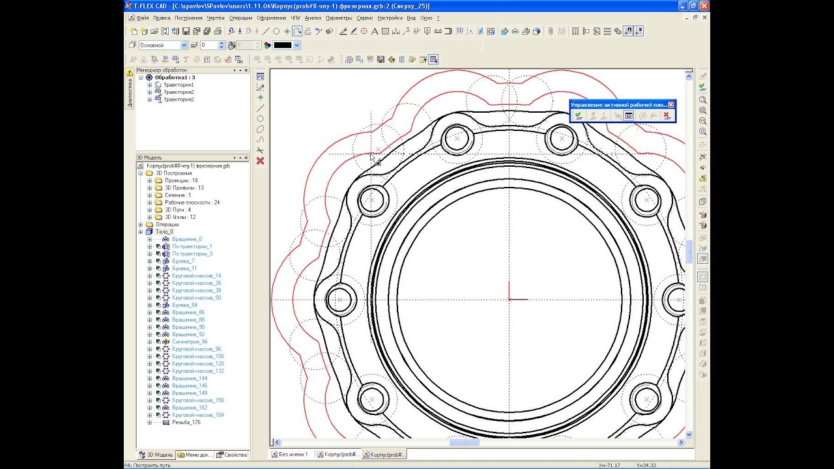
Task: Click the green checkmark in workplane control panel
Action: coord(578,116)
